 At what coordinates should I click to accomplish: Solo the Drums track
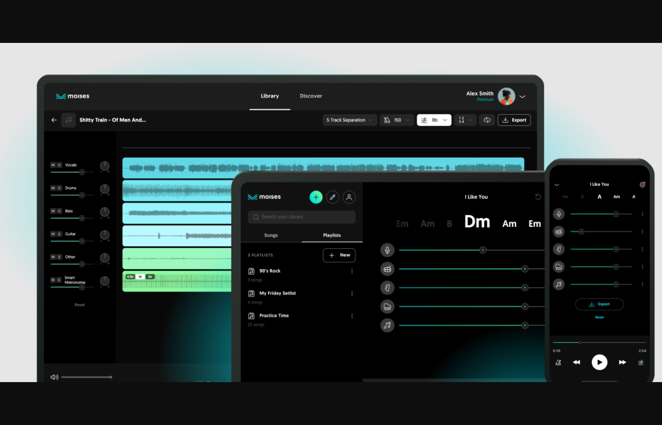(59, 188)
